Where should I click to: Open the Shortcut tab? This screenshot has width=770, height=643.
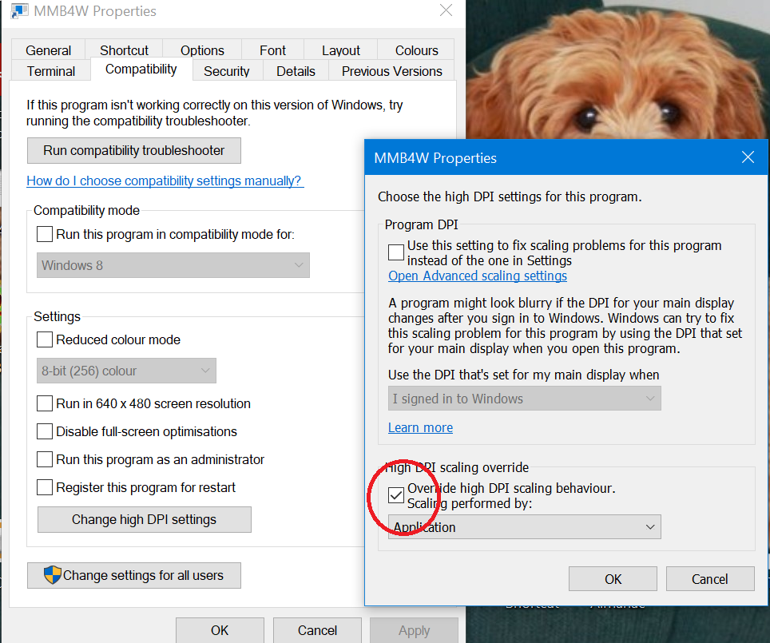(x=124, y=50)
